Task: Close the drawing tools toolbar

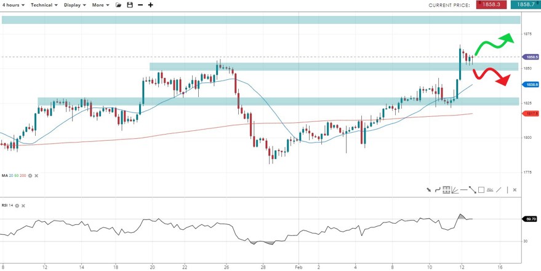Action: 515,190
